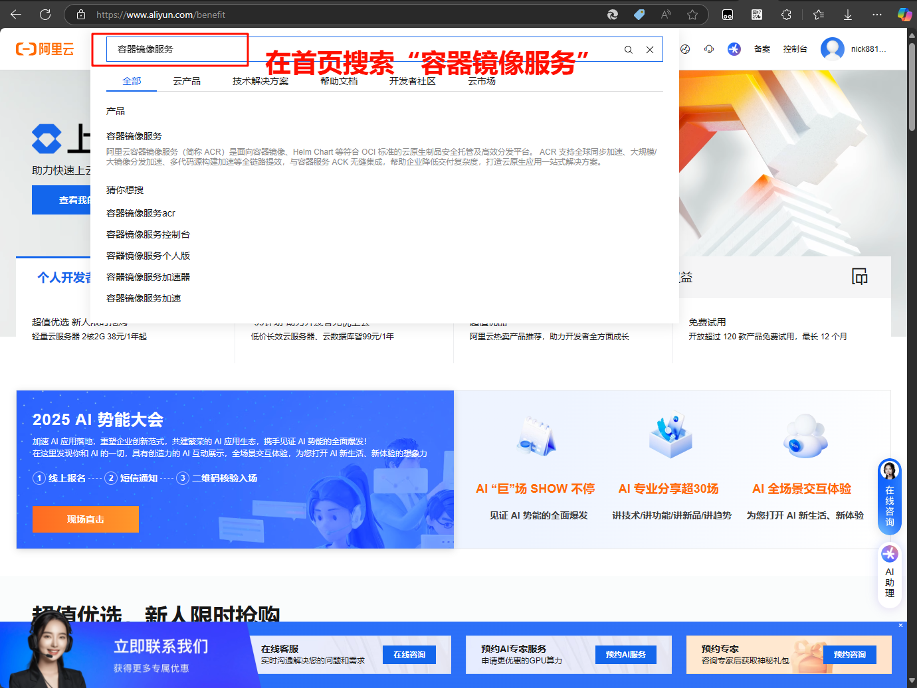Choose suggestion 容器镜像服务个人版
The height and width of the screenshot is (688, 917).
148,256
